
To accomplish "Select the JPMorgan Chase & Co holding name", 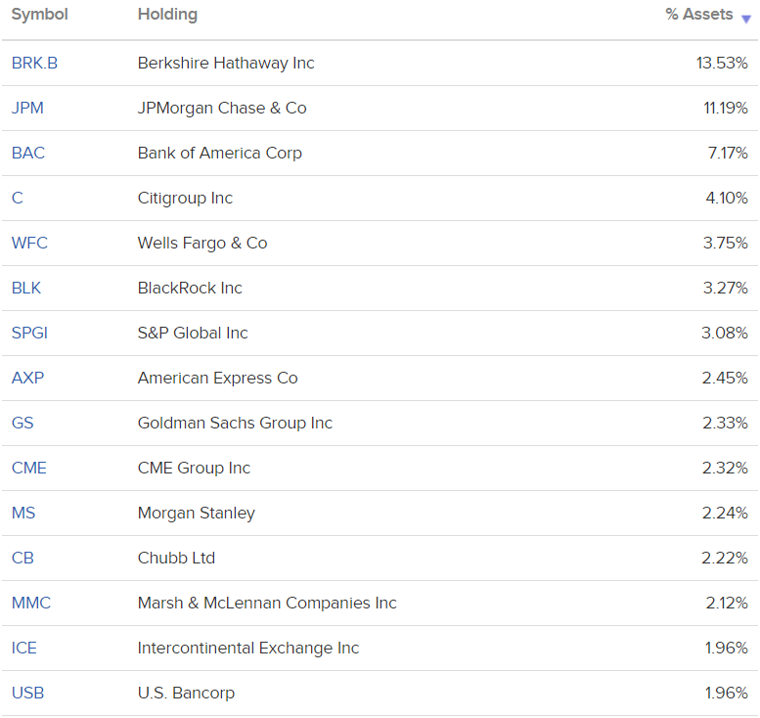I will (222, 109).
